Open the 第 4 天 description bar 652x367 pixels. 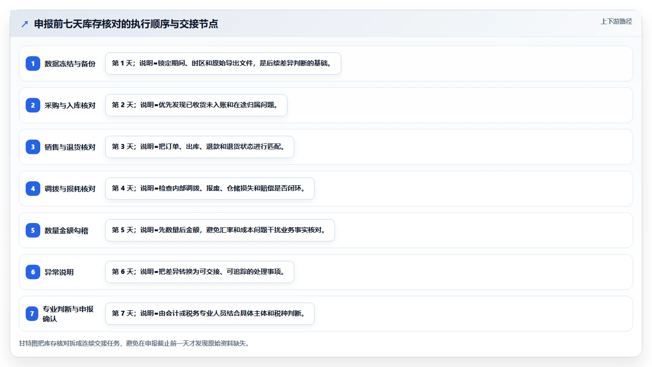210,189
